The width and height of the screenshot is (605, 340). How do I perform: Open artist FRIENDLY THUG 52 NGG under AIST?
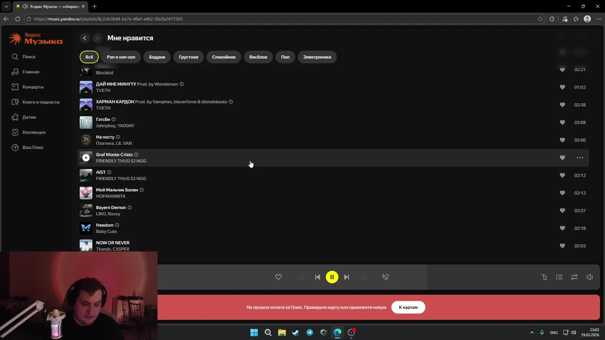coord(121,178)
